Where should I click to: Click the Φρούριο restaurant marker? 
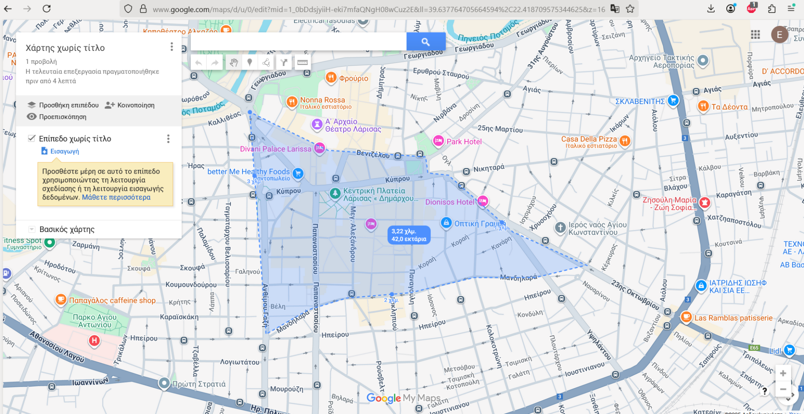pyautogui.click(x=331, y=78)
